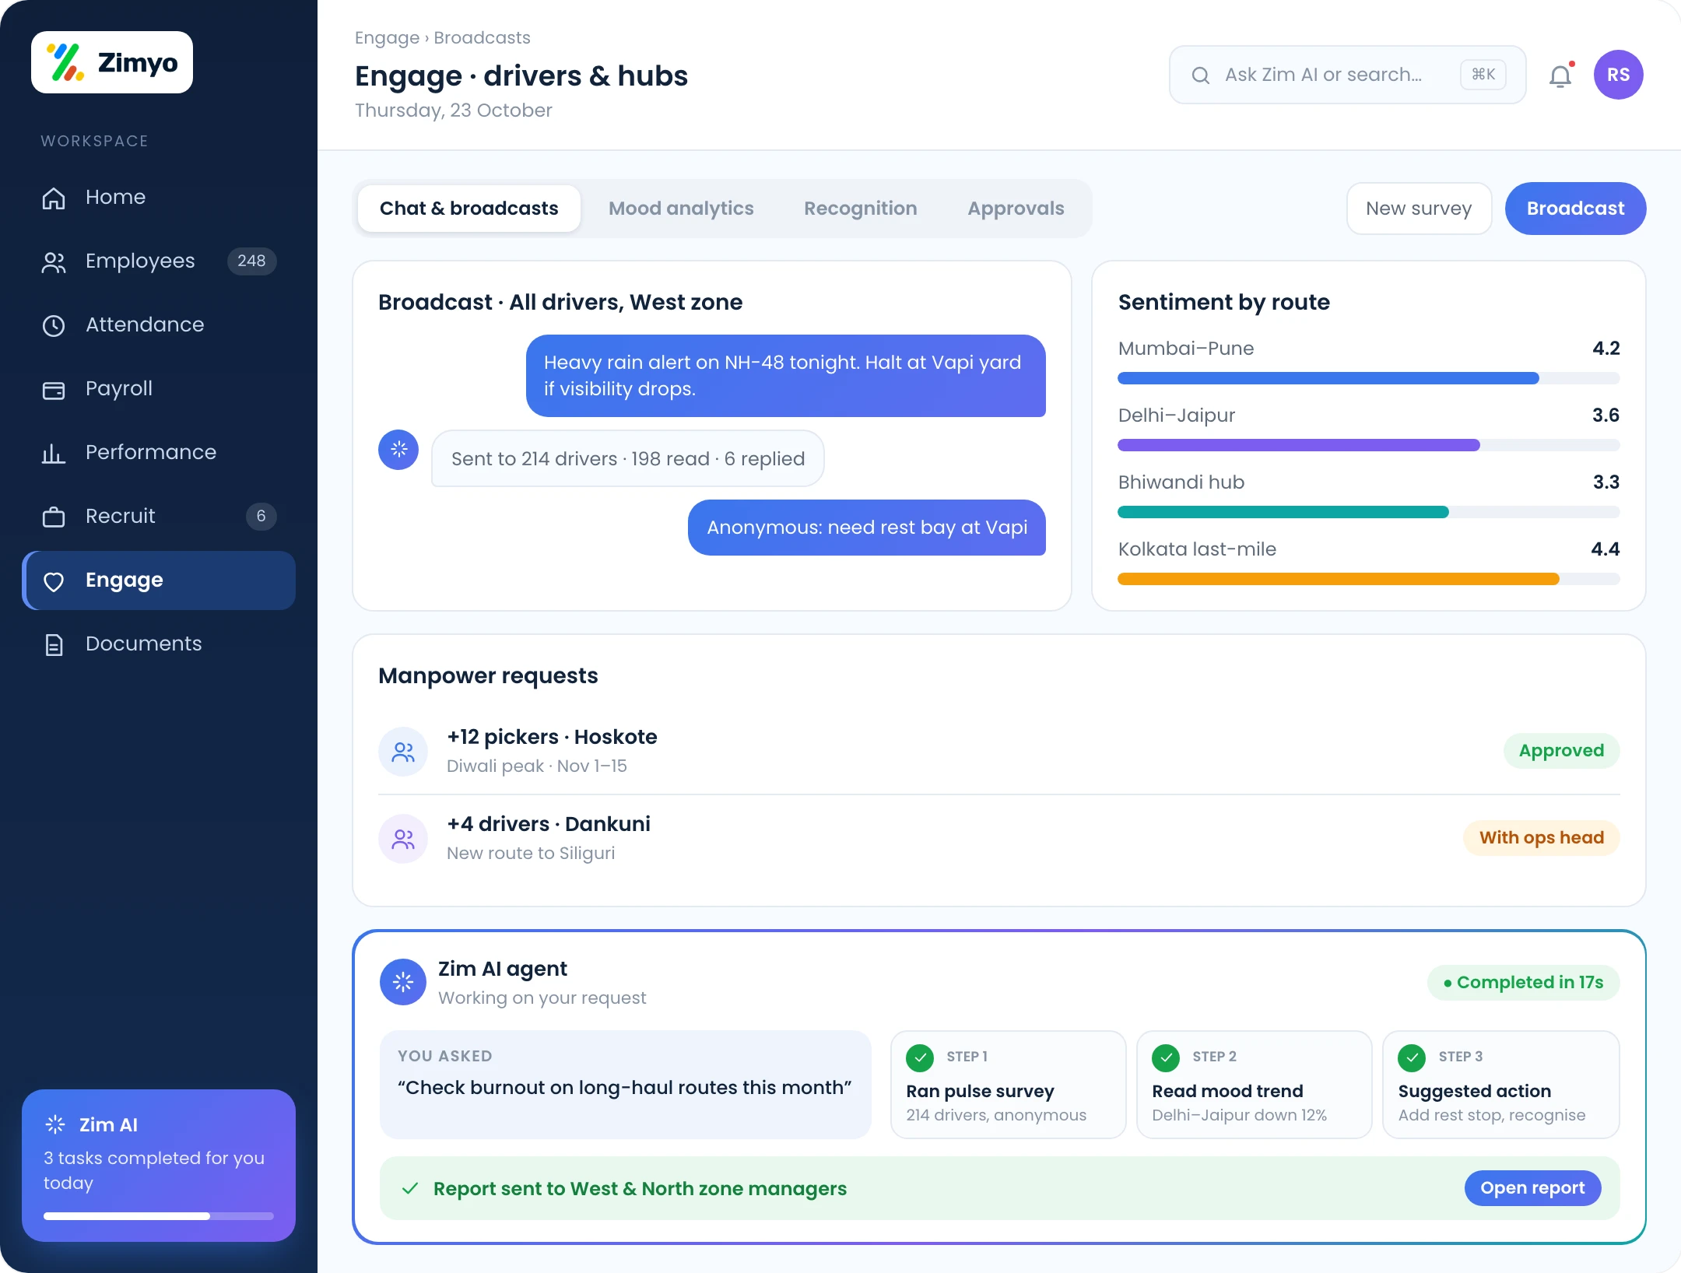Click the Delhi–Jaipur sentiment bar

click(x=1368, y=445)
